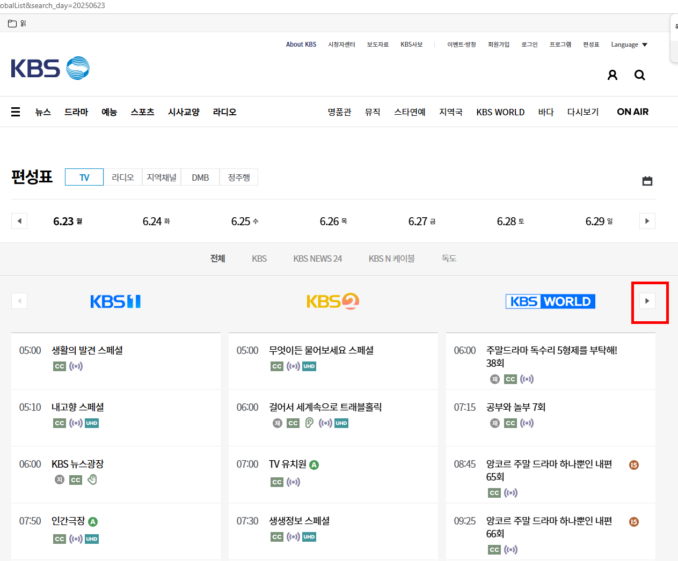
Task: Go to next week of dates
Action: (647, 221)
